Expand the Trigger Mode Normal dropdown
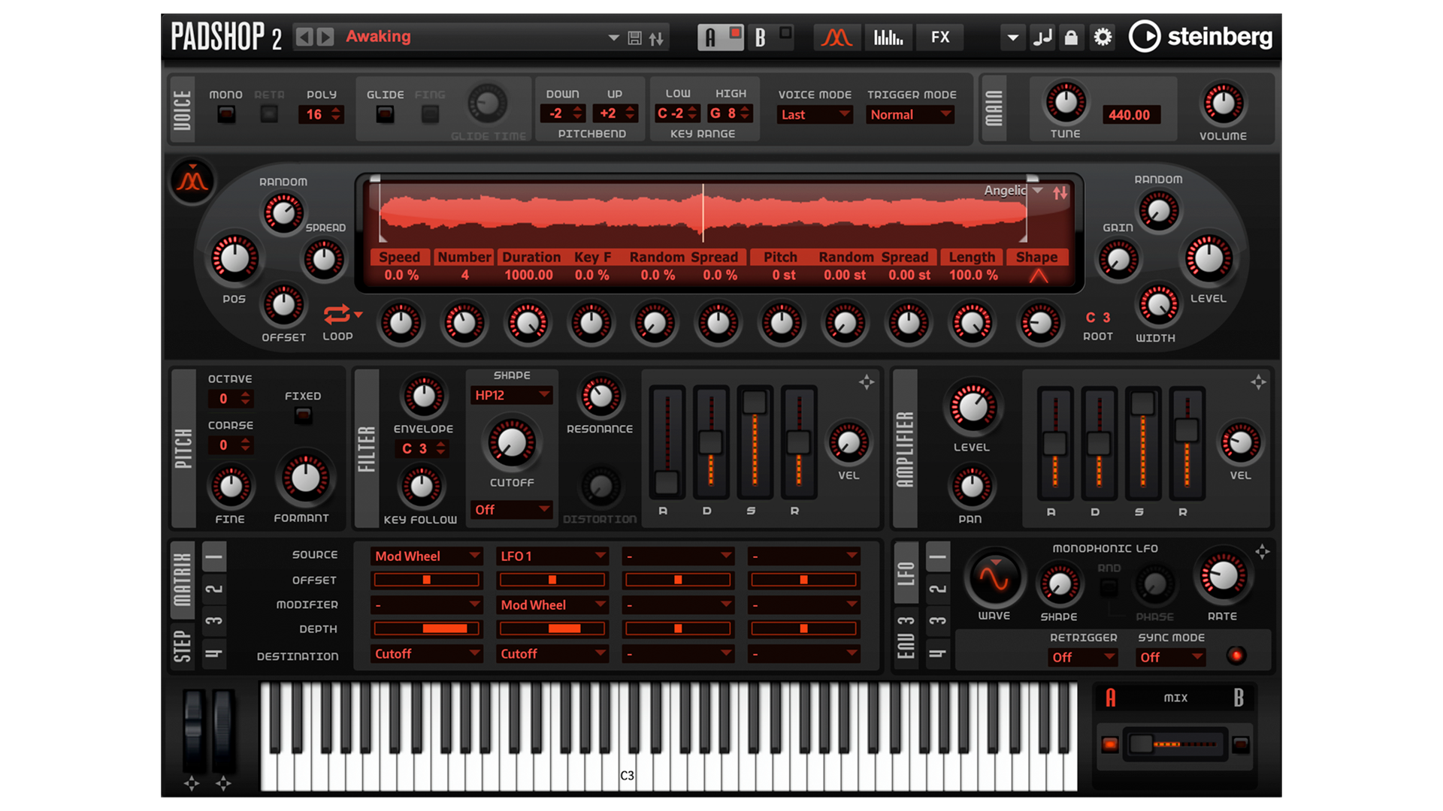 910,115
